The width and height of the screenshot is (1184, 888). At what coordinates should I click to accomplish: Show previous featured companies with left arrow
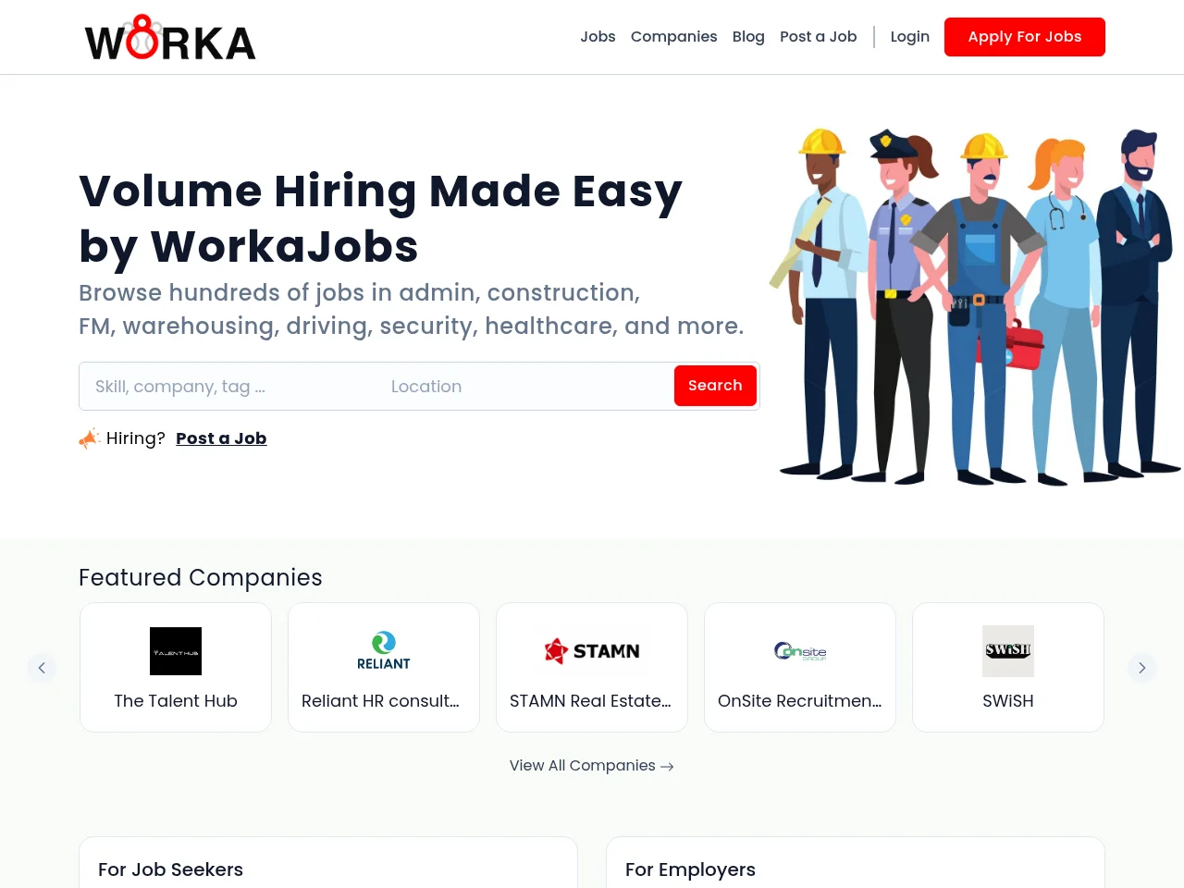(42, 668)
